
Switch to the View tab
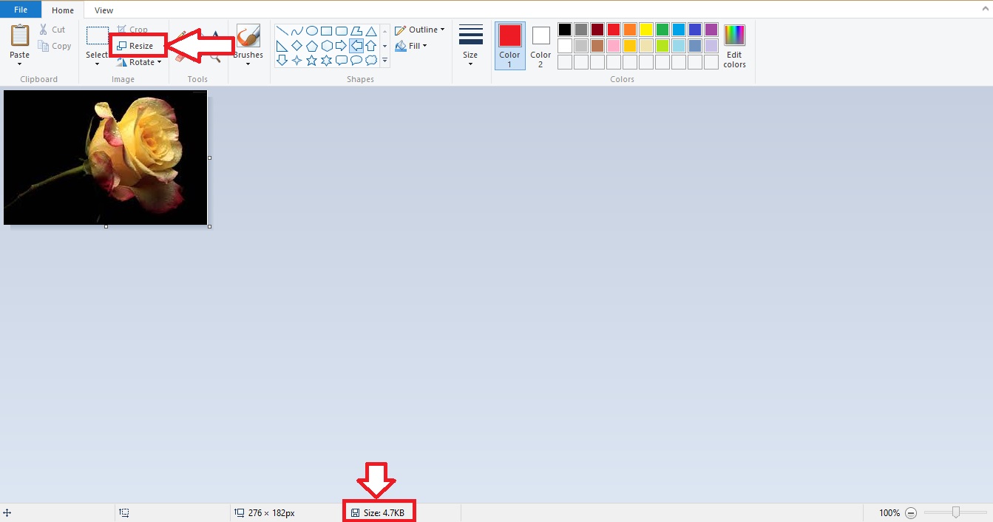(x=104, y=10)
